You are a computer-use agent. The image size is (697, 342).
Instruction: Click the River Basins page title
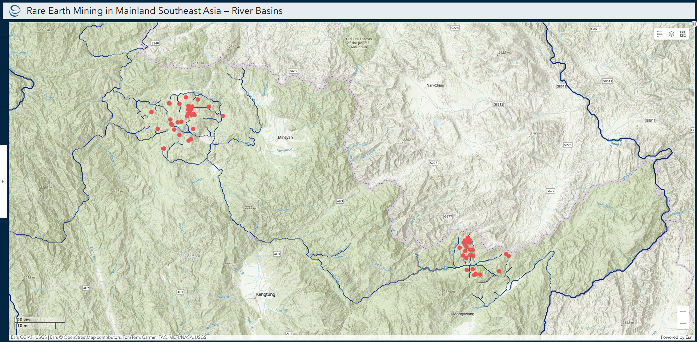point(154,11)
